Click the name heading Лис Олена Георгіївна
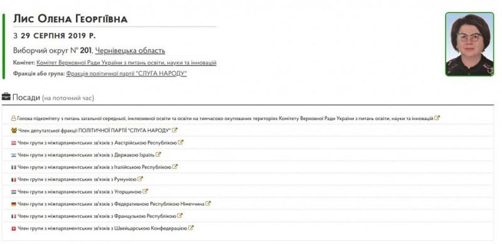This screenshot has height=244, width=502. pos(70,19)
